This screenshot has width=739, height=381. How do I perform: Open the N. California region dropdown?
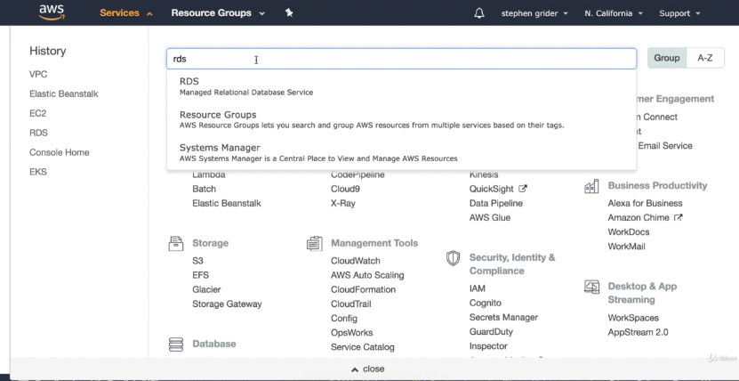tap(614, 13)
